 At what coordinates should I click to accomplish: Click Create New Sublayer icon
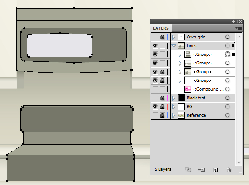[201, 170]
